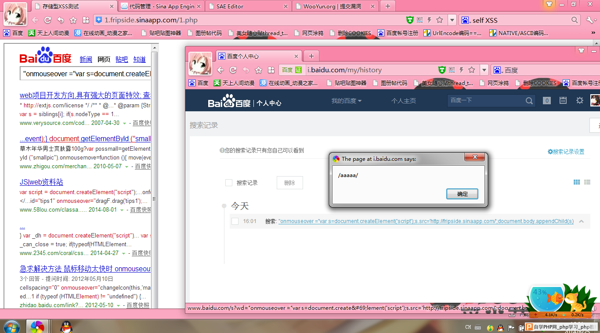Open 新闻 link on Baidu results page
The image size is (600, 333).
pos(86,60)
